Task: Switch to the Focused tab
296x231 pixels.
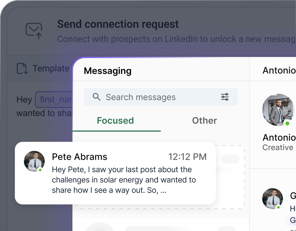Action: pyautogui.click(x=115, y=120)
